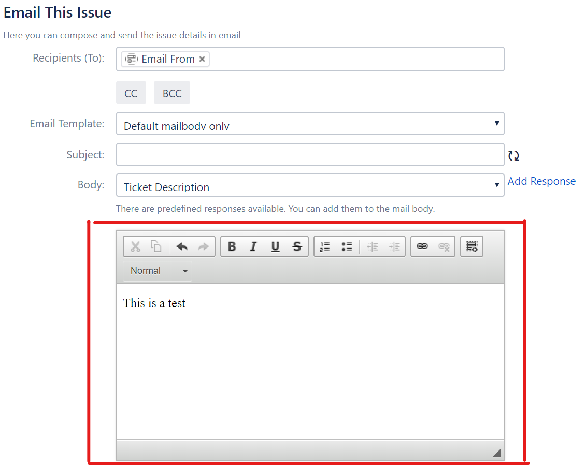Click into the Subject input field
Screen dimensions: 586x466
pos(310,155)
